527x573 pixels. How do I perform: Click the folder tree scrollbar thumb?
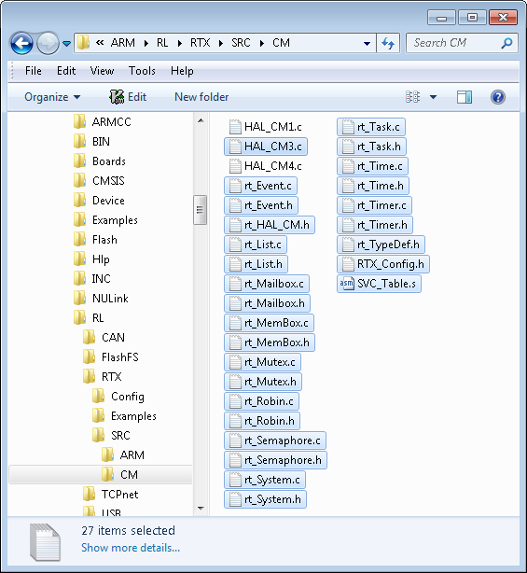pyautogui.click(x=200, y=210)
